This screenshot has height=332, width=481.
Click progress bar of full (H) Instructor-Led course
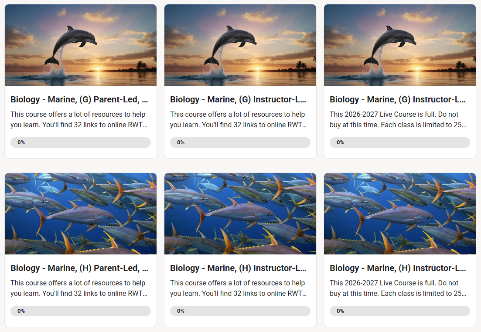pyautogui.click(x=400, y=311)
